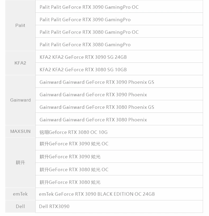Select 铭瑄 Geforce RTX 3080 OC 10G
Screen dimensions: 209x216
74,132
